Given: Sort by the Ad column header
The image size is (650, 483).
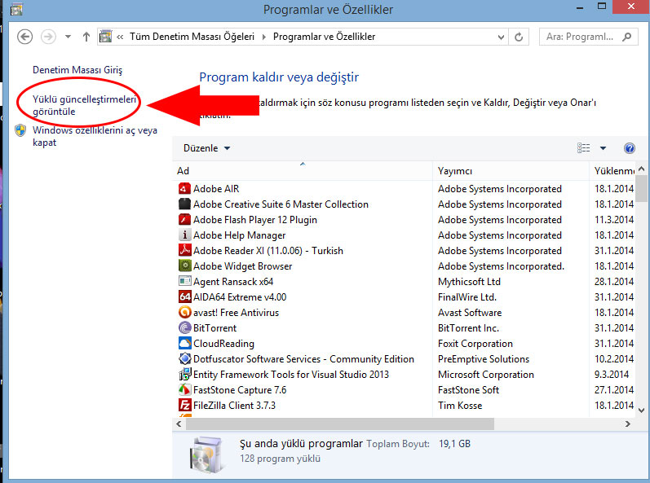Looking at the screenshot, I should [x=303, y=171].
